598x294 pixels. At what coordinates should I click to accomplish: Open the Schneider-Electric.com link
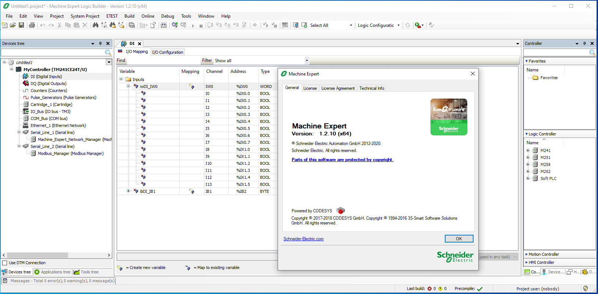(x=303, y=239)
